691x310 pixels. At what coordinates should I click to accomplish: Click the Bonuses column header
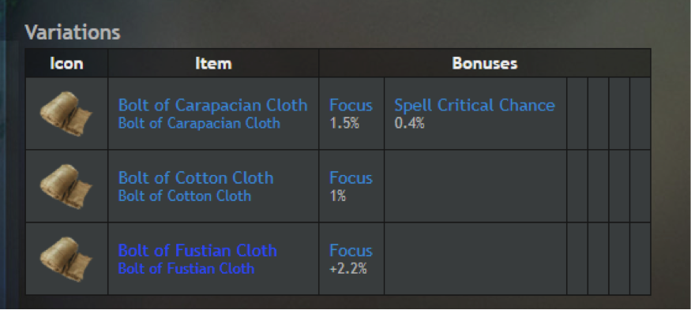485,63
